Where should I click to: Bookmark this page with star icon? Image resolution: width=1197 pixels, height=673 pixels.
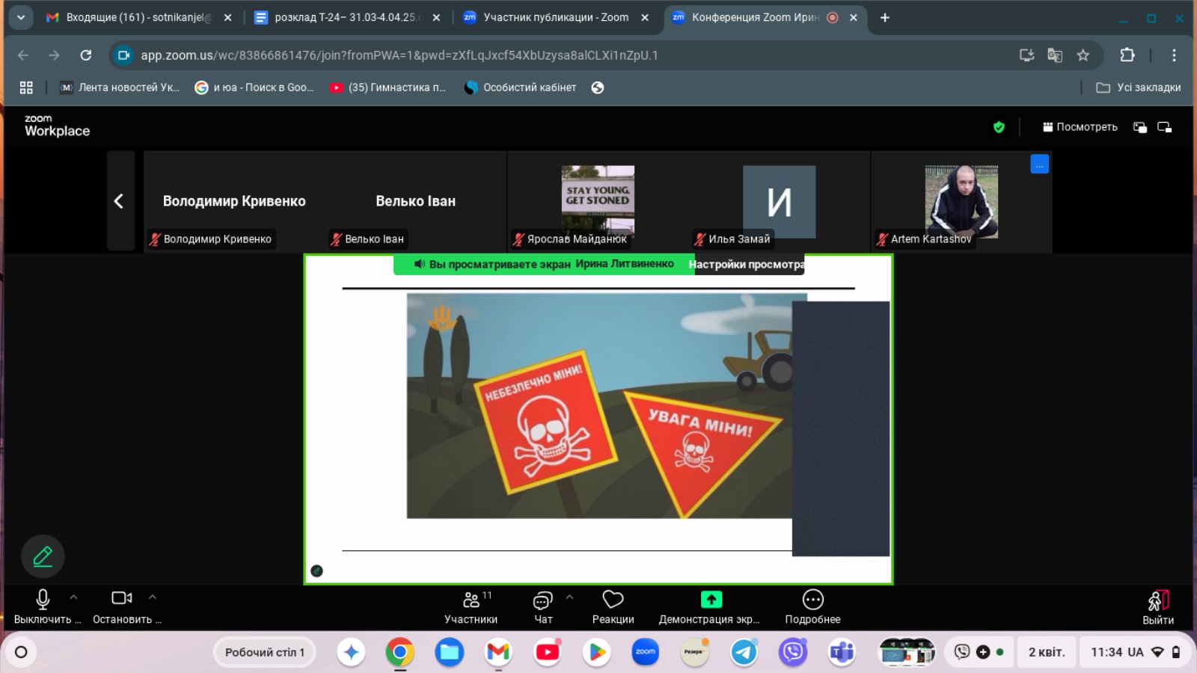click(x=1083, y=55)
